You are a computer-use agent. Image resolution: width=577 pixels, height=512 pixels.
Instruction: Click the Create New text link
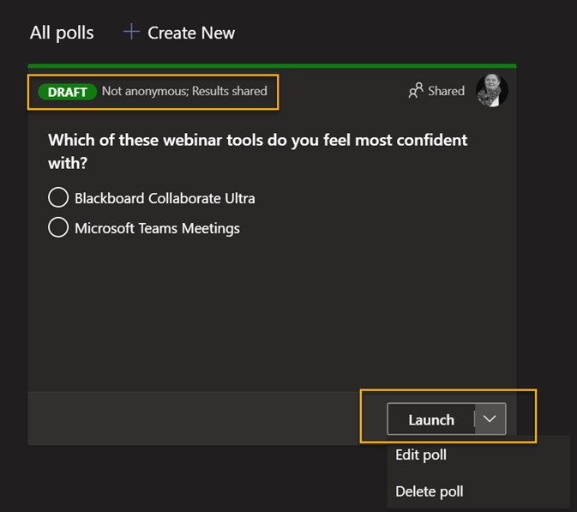point(191,33)
